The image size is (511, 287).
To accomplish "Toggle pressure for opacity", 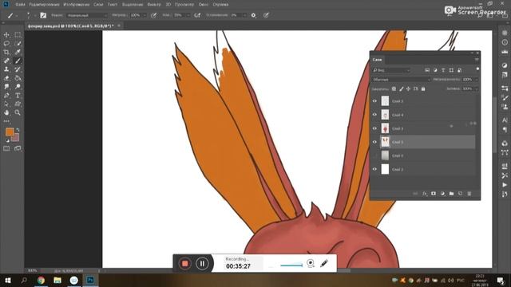I will tap(154, 15).
